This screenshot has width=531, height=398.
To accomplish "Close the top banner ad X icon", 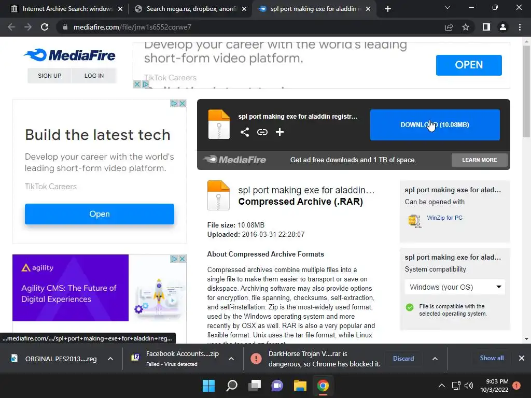I will pyautogui.click(x=137, y=84).
